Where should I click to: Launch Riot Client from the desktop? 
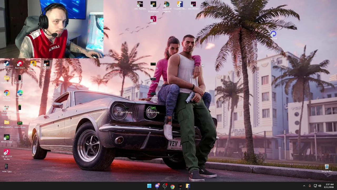pyautogui.click(x=20, y=65)
